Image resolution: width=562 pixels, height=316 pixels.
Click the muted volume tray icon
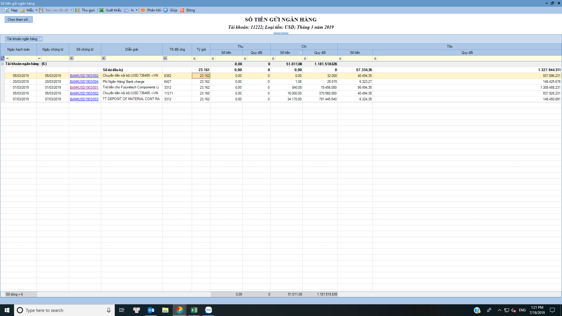(x=514, y=310)
